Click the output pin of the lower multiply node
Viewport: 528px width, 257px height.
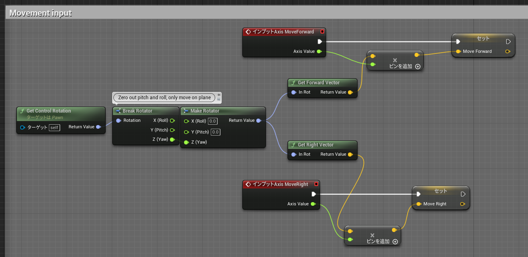tap(394, 230)
